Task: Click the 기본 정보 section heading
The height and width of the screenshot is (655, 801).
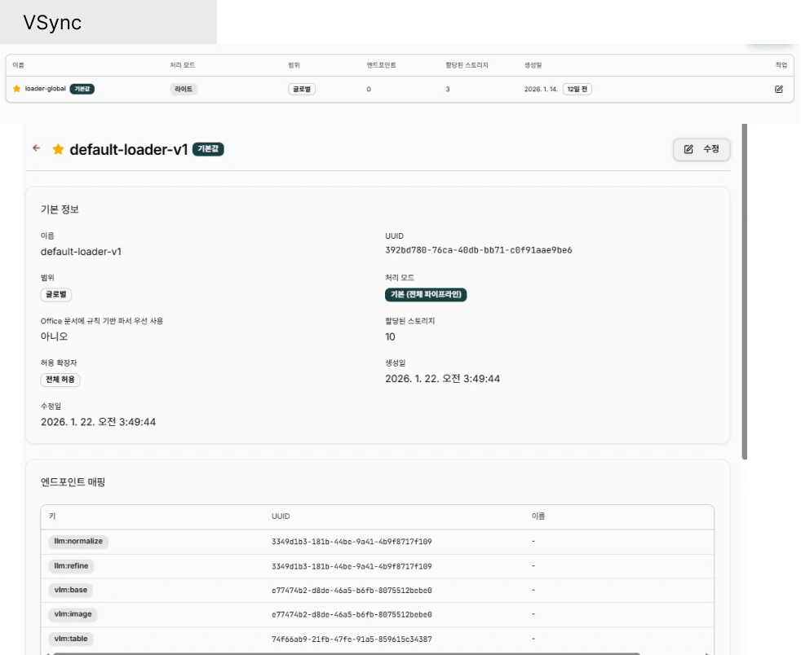Action: pos(60,209)
